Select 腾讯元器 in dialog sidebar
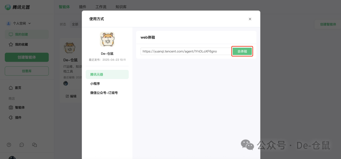Image resolution: width=341 pixels, height=159 pixels. tap(107, 75)
